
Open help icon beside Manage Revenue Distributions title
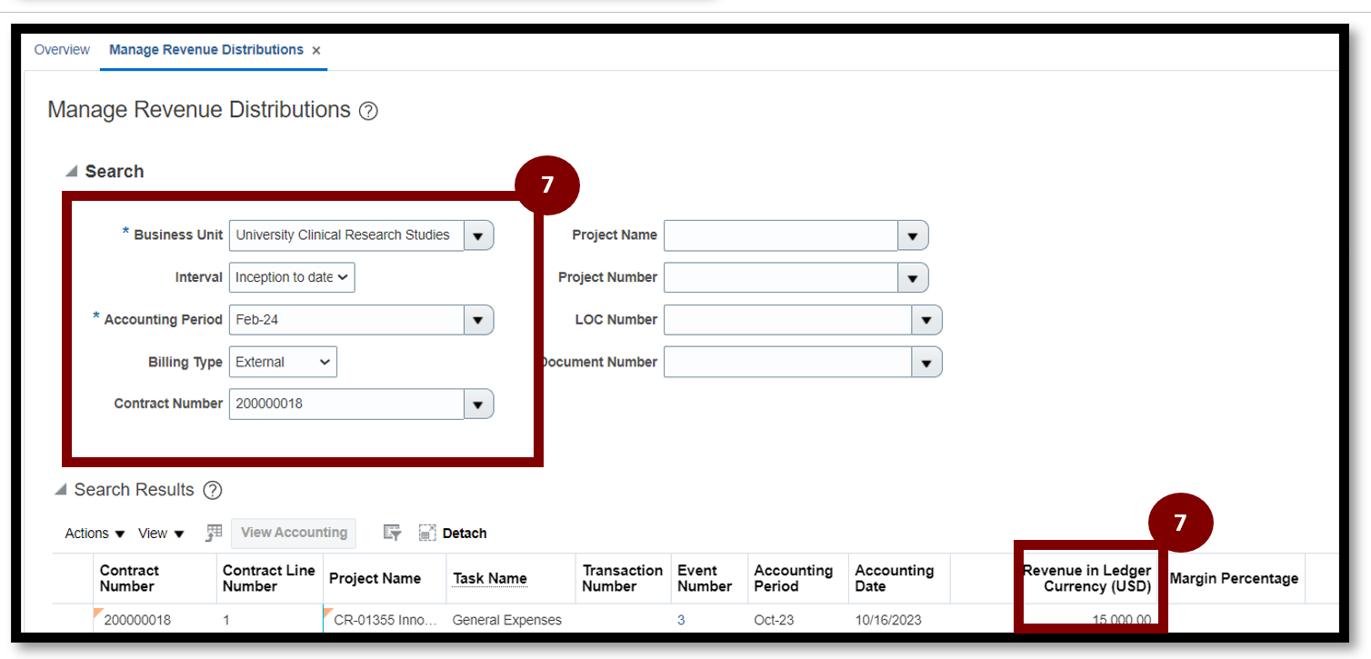[368, 112]
